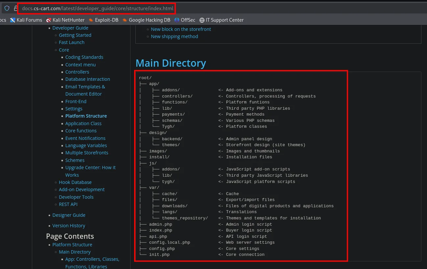Open the Coding Standards page

point(84,57)
